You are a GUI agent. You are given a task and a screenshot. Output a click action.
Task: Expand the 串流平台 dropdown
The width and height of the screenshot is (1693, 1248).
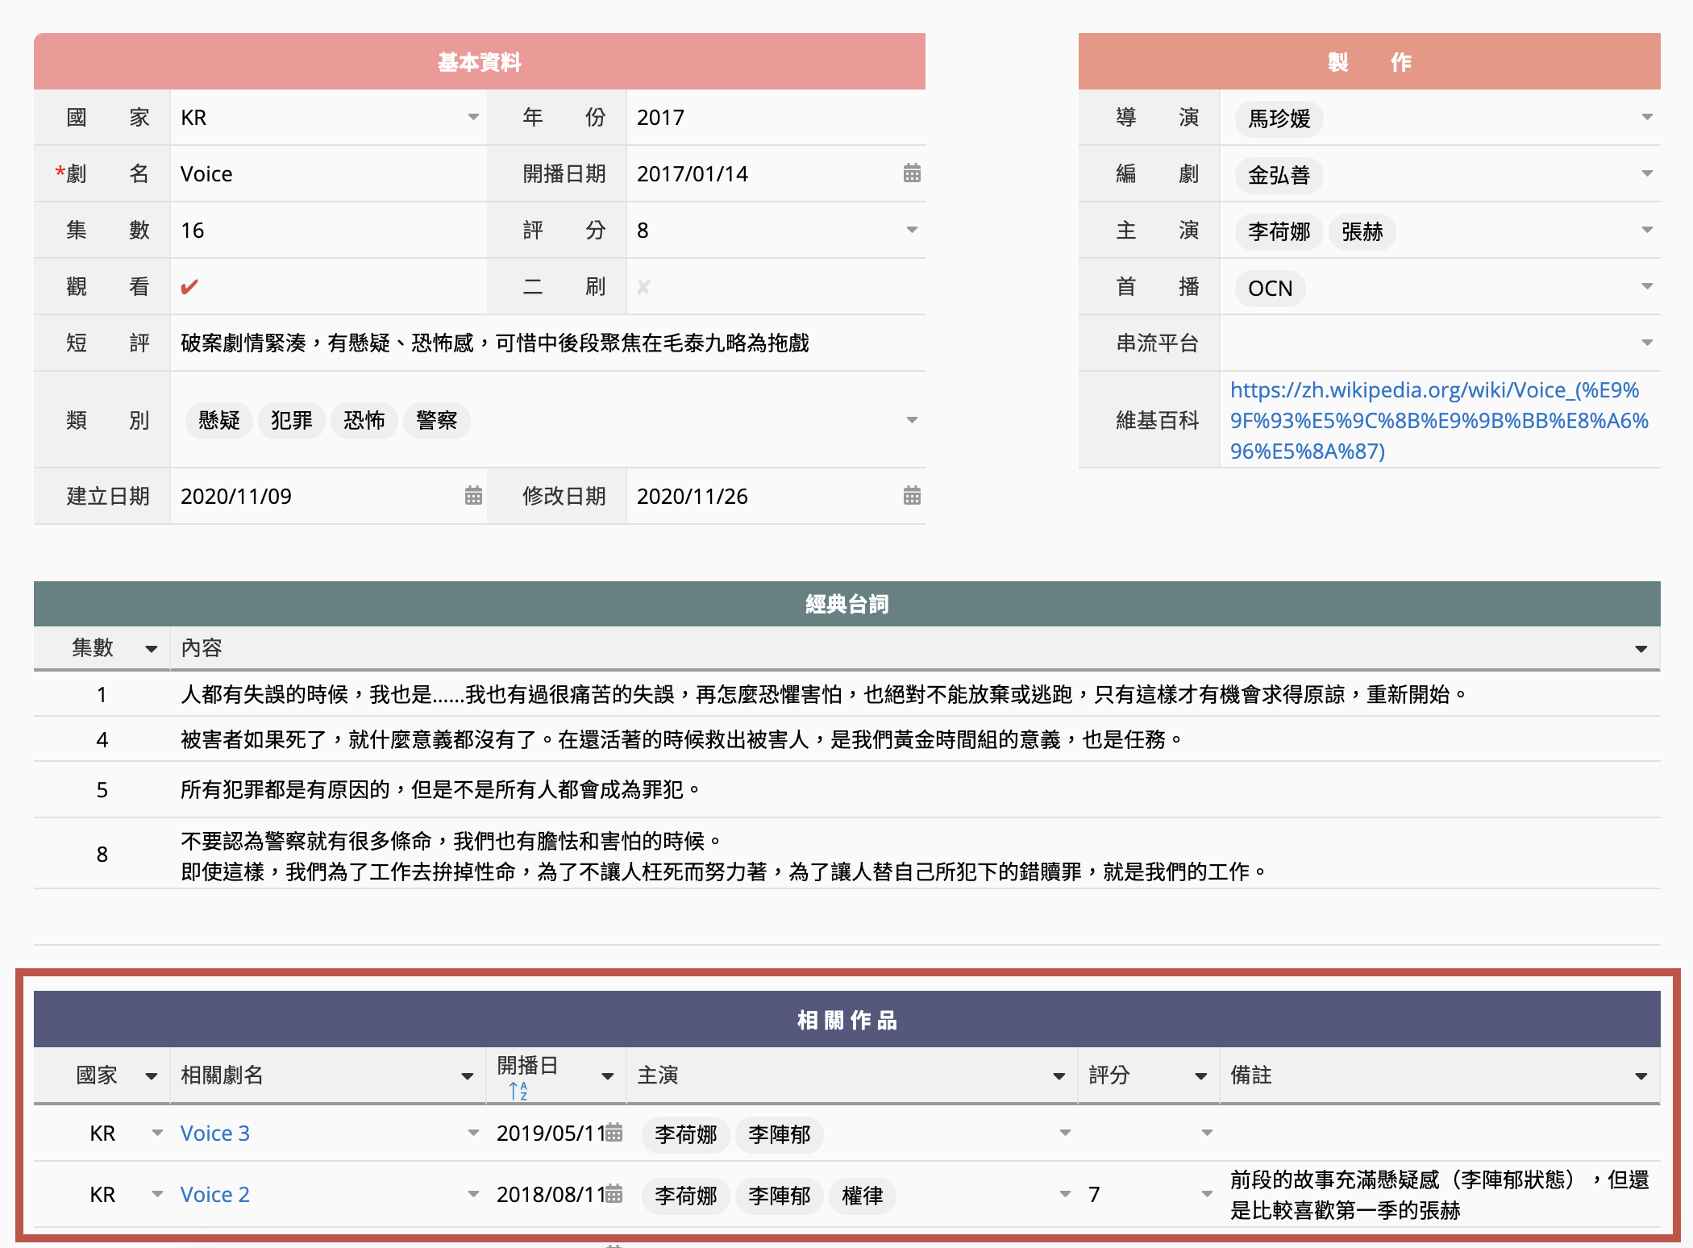pos(1647,343)
